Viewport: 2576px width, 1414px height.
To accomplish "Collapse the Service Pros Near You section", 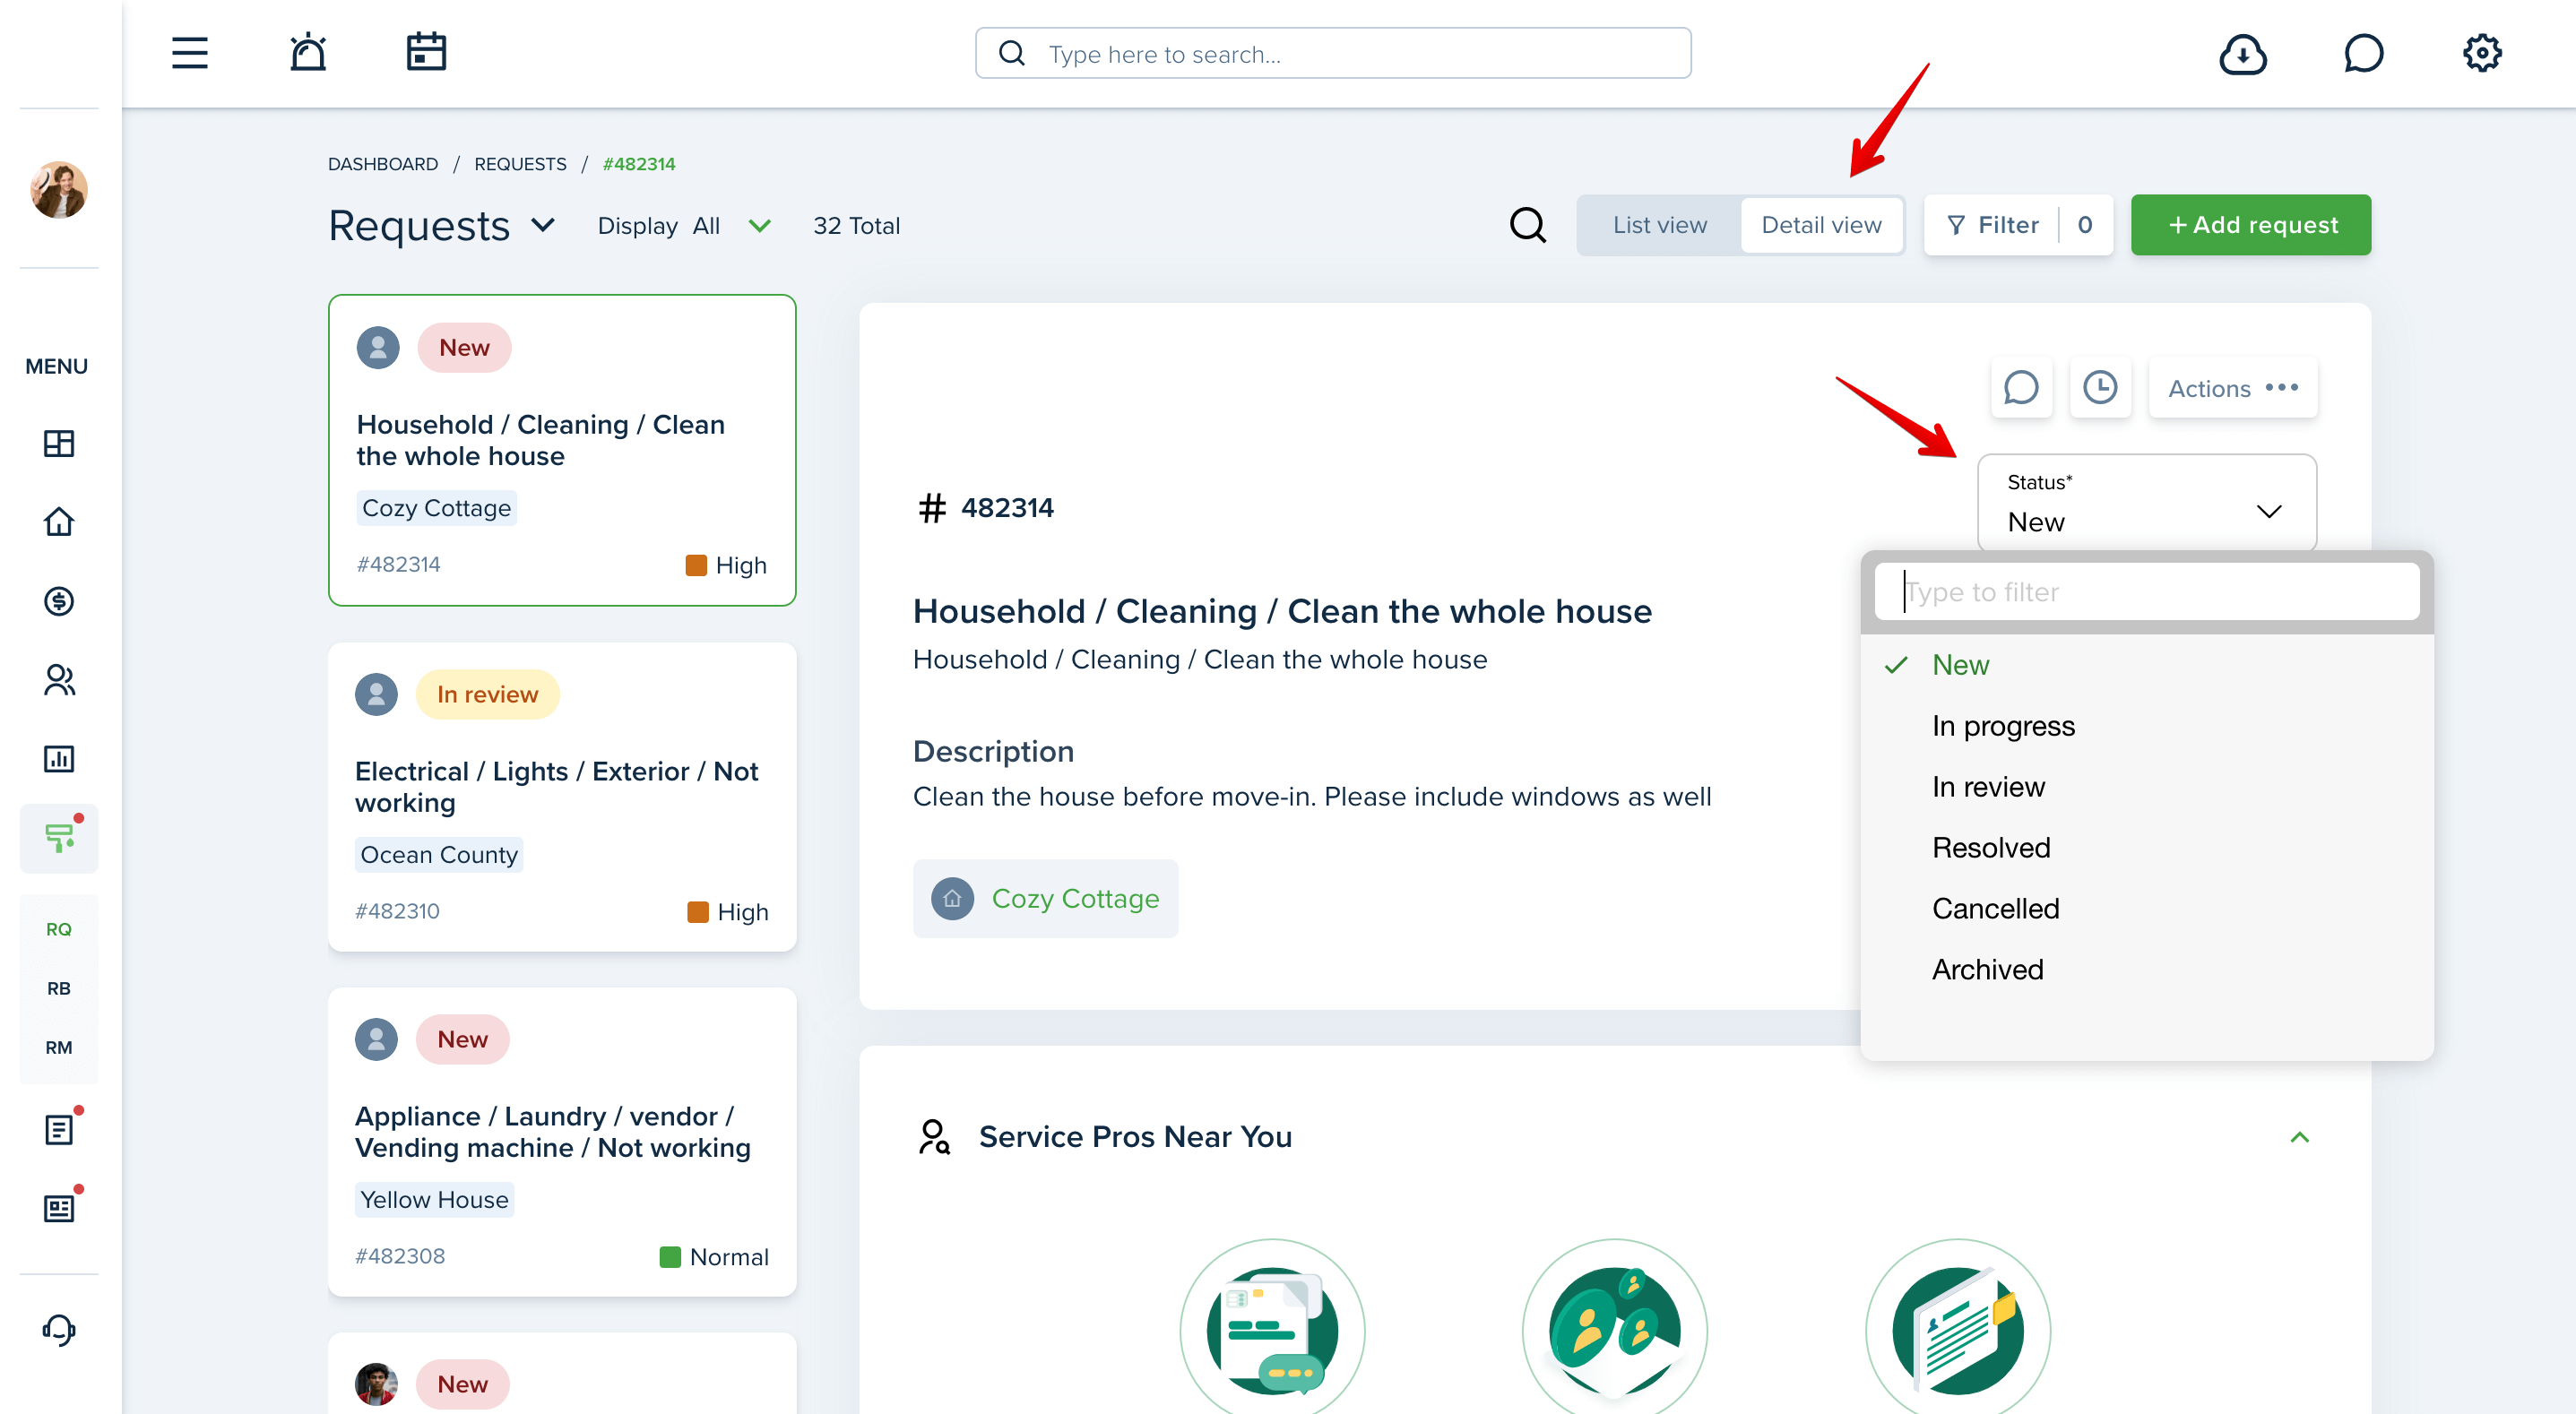I will (x=2299, y=1138).
